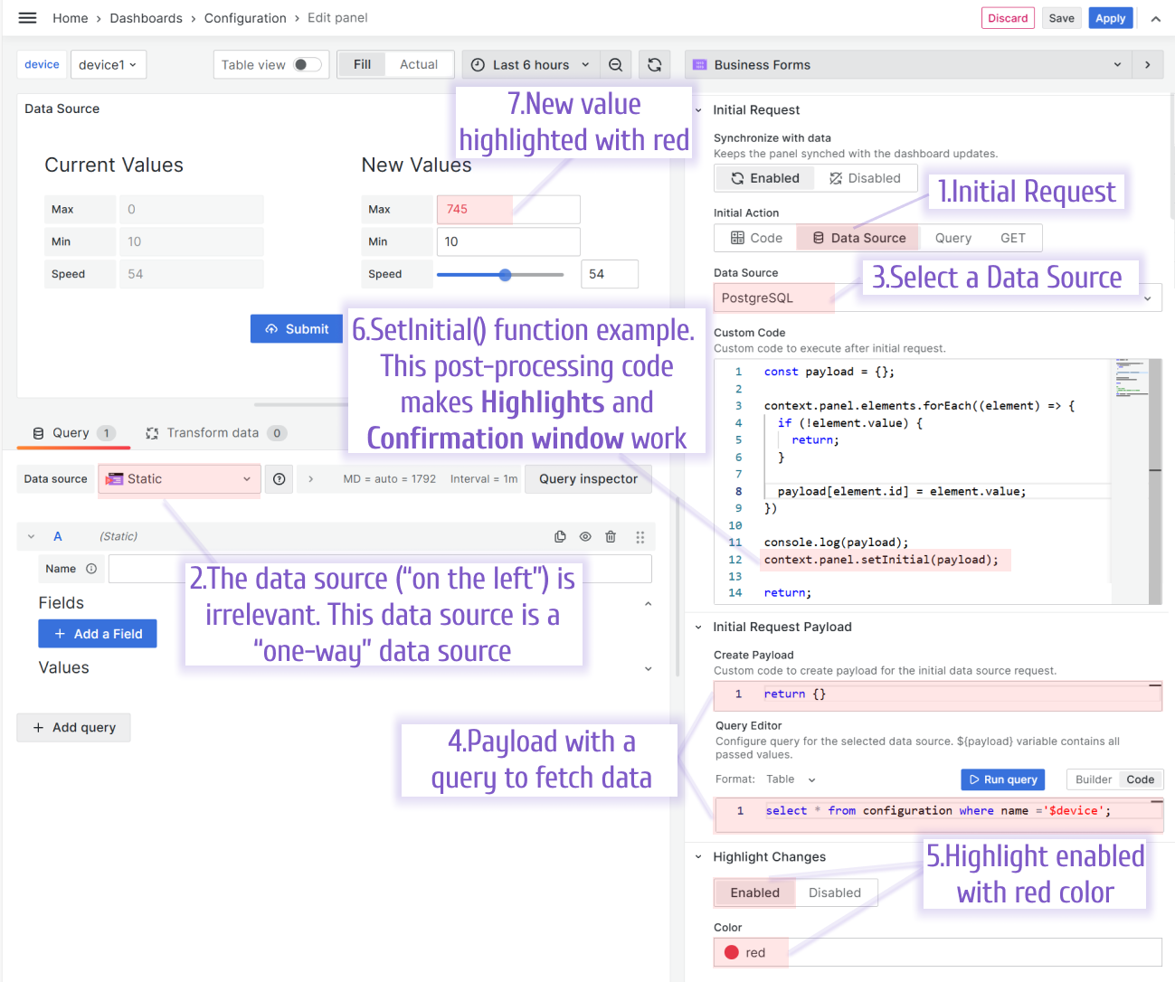Delete query A with the trash icon
This screenshot has height=982, width=1175.
point(611,536)
